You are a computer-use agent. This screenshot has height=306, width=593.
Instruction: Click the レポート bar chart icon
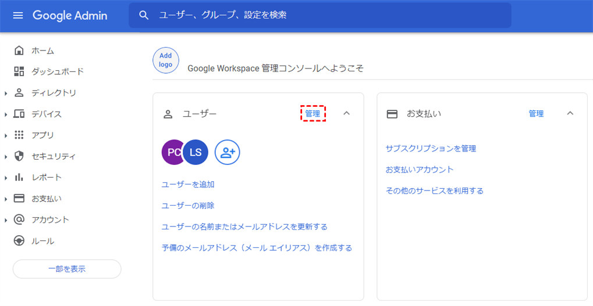pos(19,177)
